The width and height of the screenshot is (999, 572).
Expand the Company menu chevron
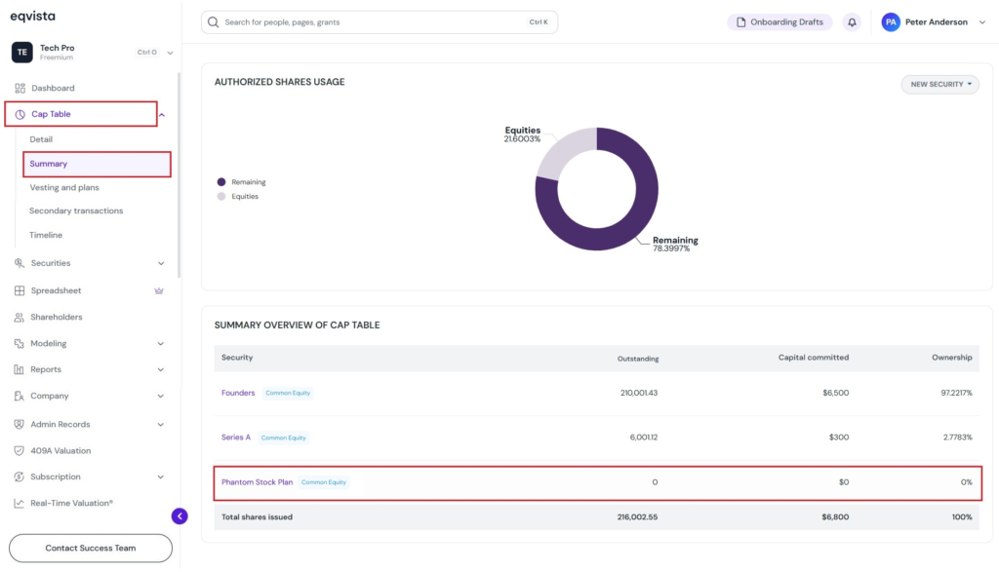(161, 396)
